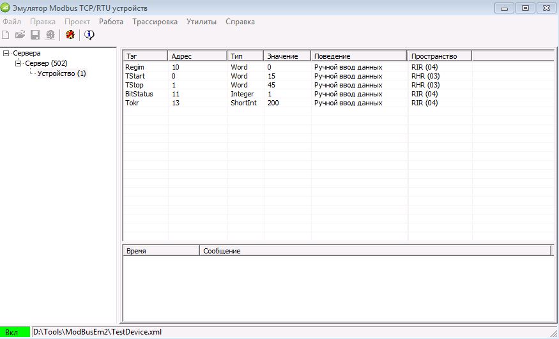Click the gear settings toolbar icon

coord(50,35)
